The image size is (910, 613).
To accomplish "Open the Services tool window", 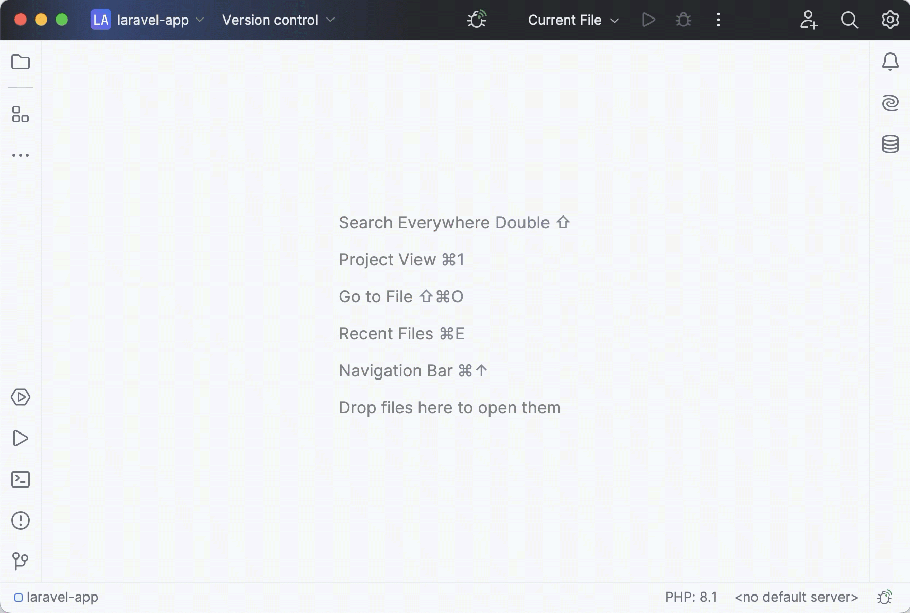I will tap(21, 397).
